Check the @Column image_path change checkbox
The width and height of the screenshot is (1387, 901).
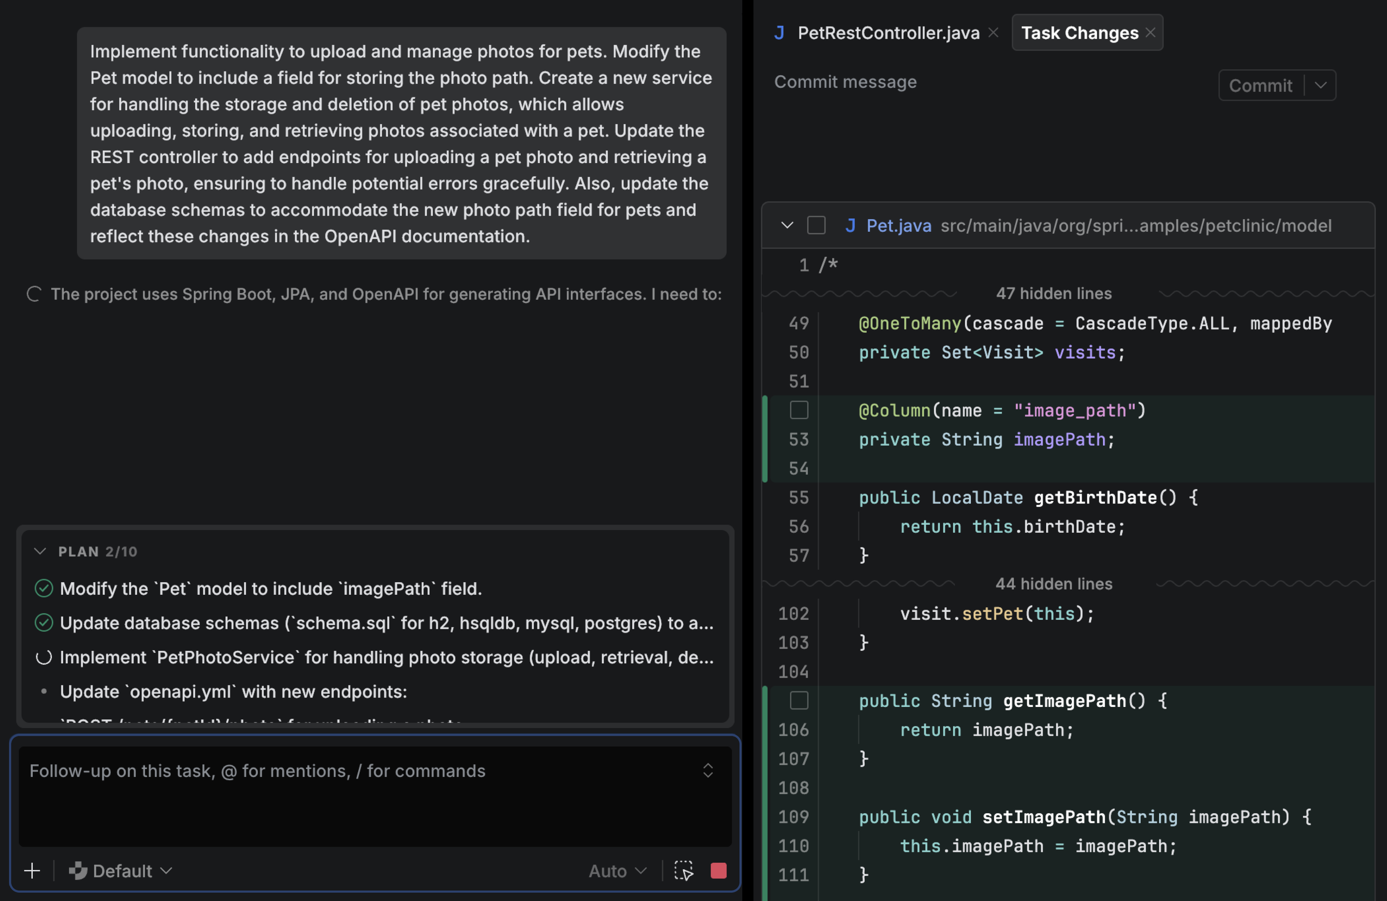[x=799, y=410]
